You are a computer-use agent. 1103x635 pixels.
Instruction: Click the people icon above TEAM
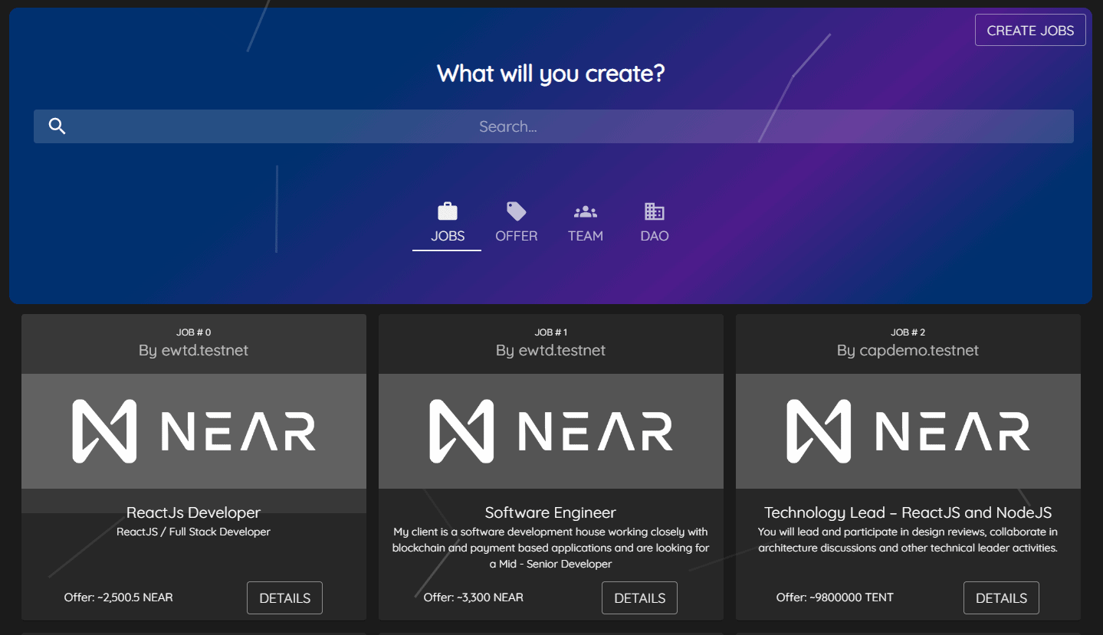pos(586,211)
